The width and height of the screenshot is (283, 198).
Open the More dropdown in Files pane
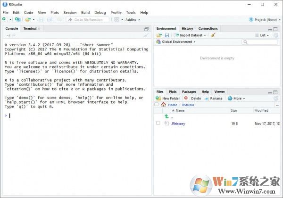click(236, 99)
